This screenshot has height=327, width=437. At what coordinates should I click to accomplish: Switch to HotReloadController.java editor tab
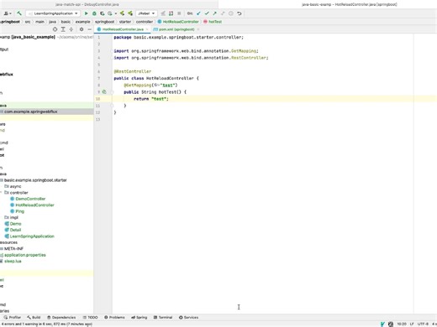point(123,29)
